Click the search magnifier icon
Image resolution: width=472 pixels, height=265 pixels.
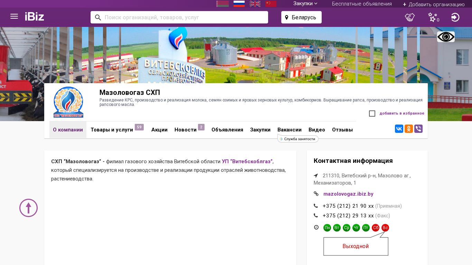[x=98, y=18]
